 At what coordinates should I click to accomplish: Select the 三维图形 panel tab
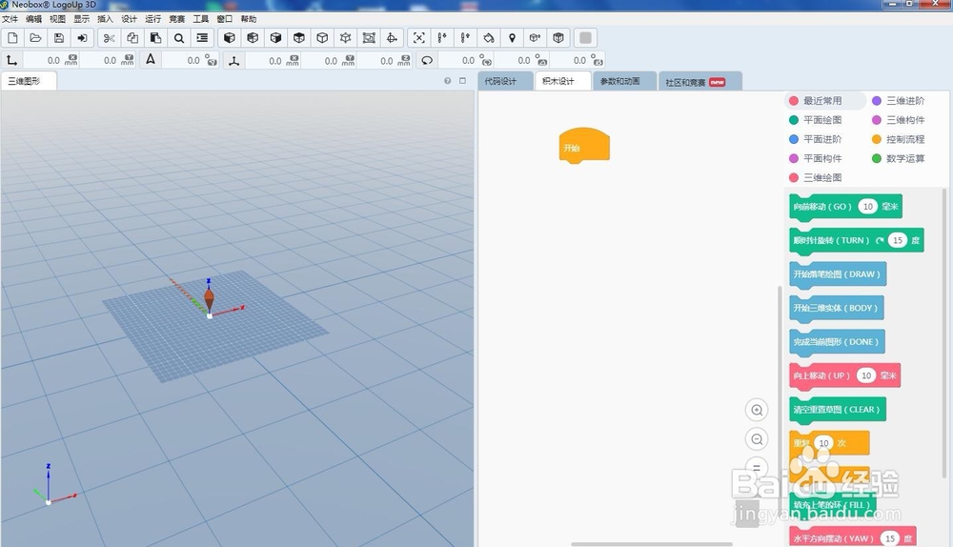pos(29,81)
